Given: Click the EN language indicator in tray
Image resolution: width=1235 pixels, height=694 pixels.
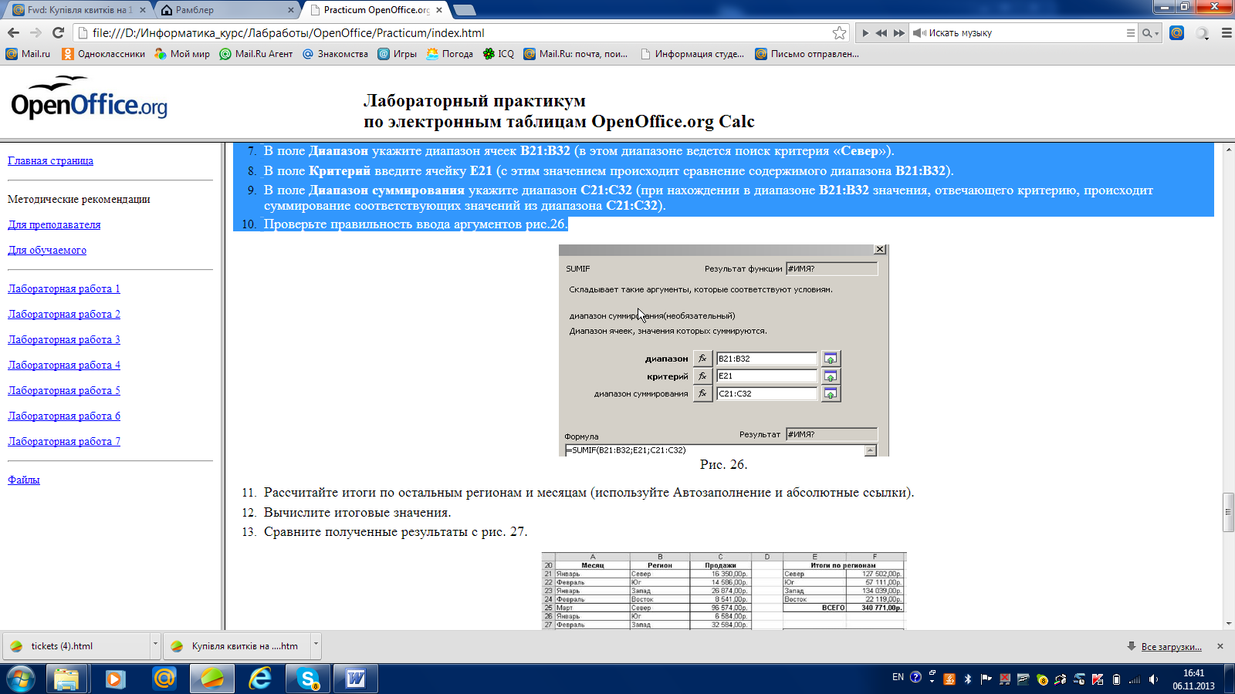Looking at the screenshot, I should [x=898, y=677].
